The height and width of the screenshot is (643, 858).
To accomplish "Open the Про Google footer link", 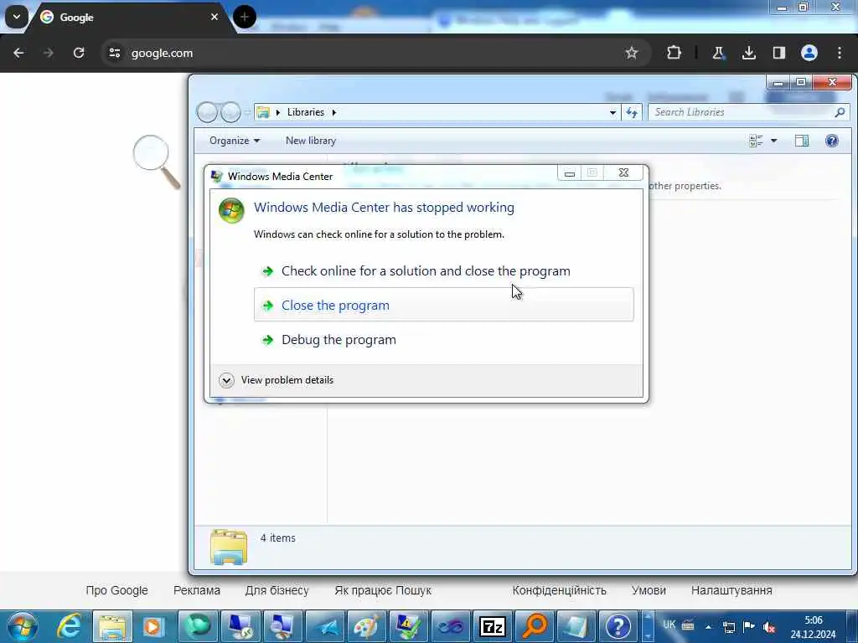I will (116, 590).
